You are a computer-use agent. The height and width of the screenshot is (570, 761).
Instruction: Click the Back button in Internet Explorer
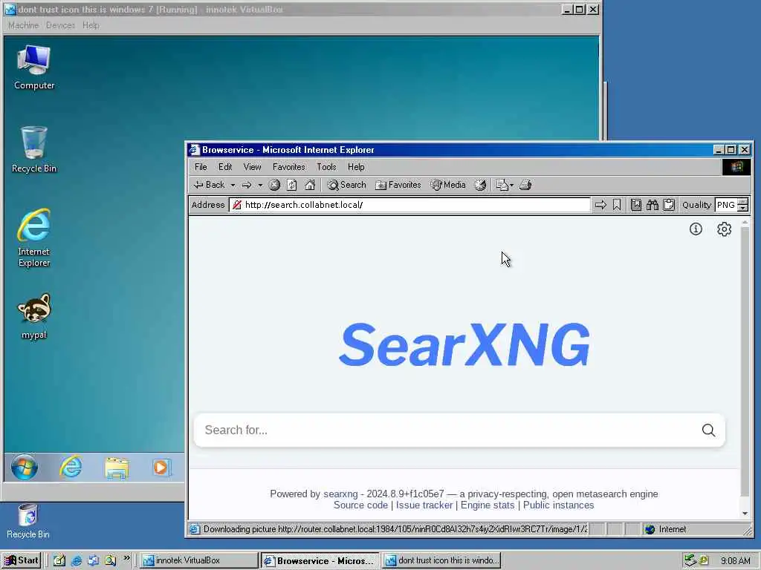click(209, 185)
